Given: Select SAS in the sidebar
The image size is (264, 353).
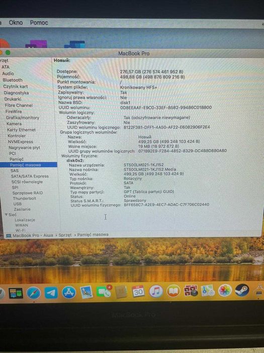Looking at the screenshot, I should 15,170.
